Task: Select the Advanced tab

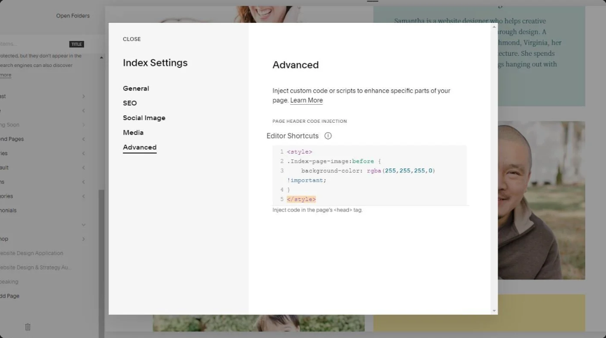Action: point(139,147)
